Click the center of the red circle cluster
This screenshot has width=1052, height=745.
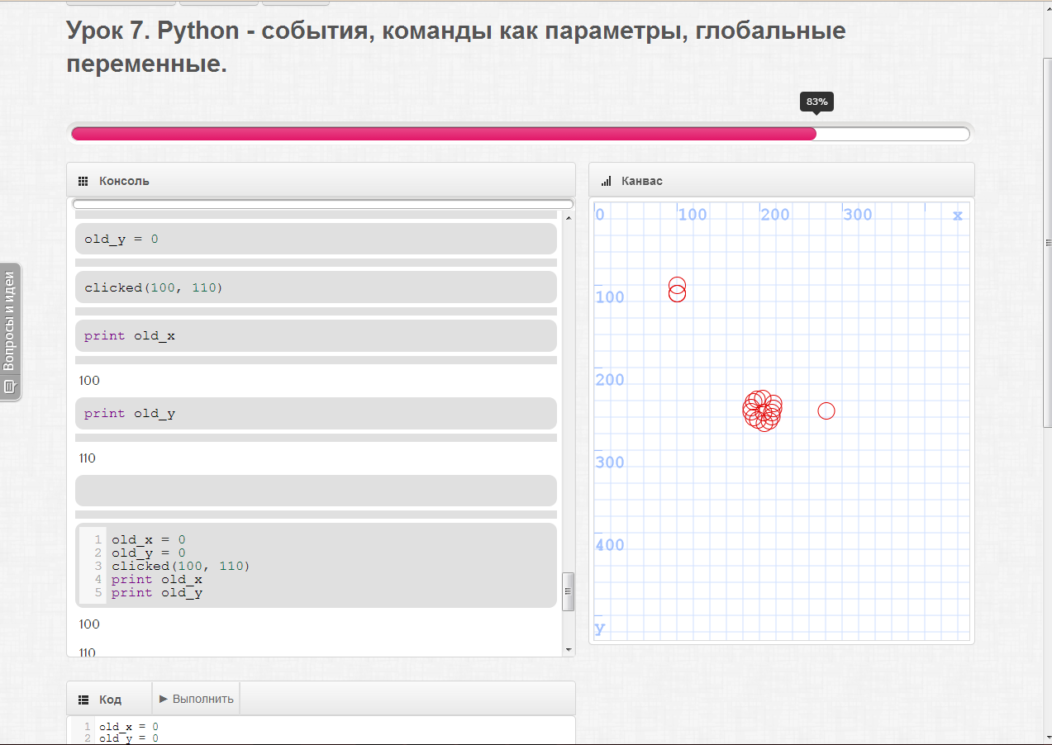coord(762,410)
